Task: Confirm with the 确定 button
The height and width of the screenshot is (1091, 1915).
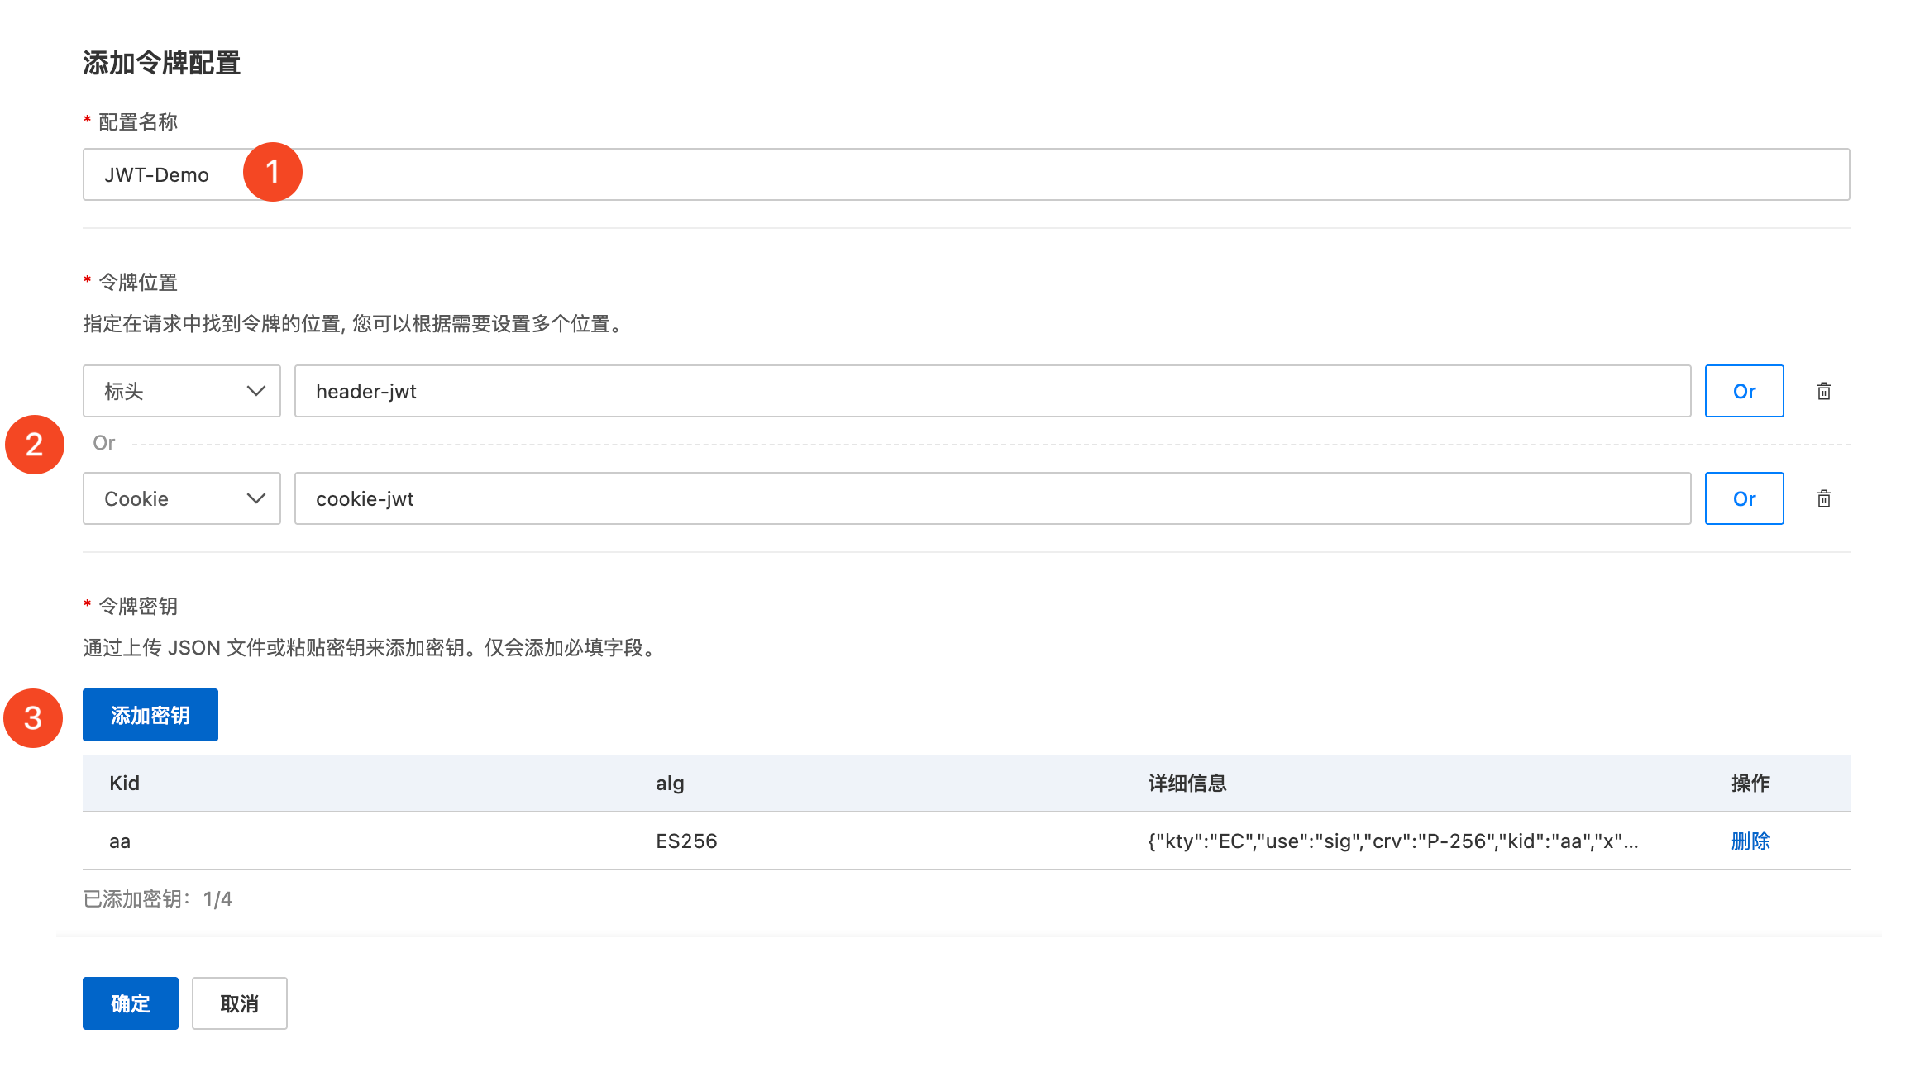Action: click(131, 1003)
